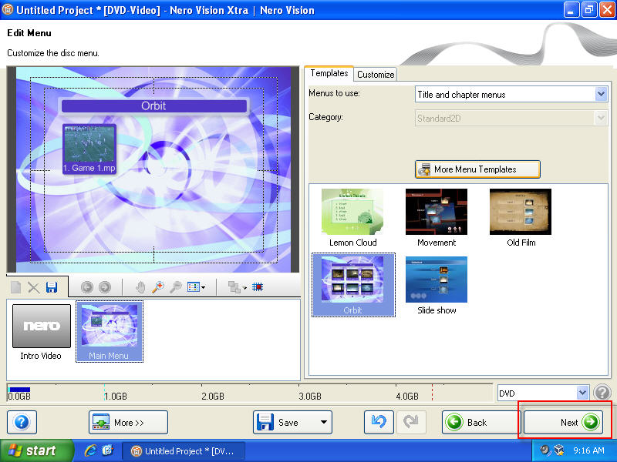Open the DVD disc type dropdown

(582, 393)
